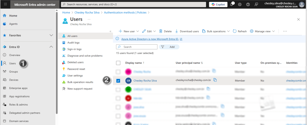The image size is (307, 125).
Task: Click the Refresh toolbar button
Action: pyautogui.click(x=240, y=31)
